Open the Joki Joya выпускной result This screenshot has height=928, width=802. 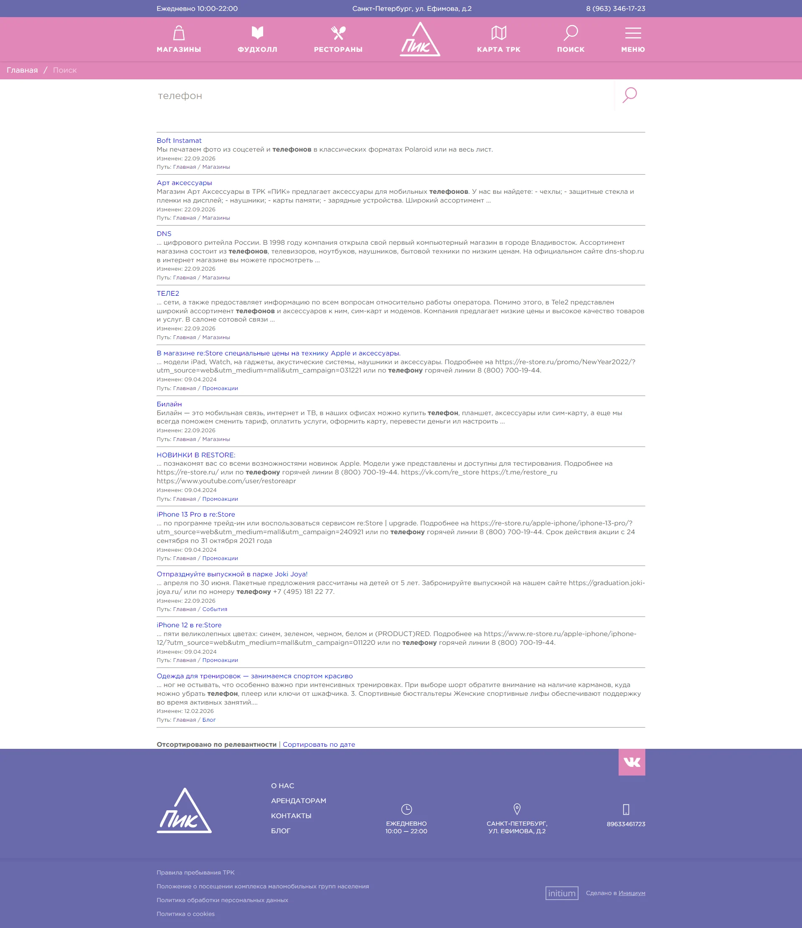tap(232, 574)
